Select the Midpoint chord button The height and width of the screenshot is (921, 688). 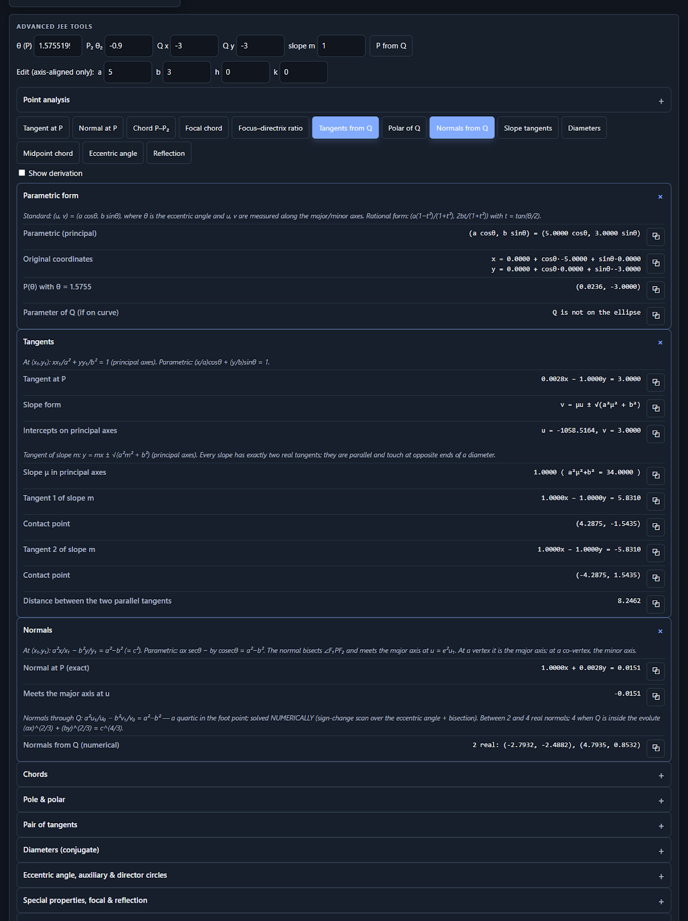tap(48, 153)
